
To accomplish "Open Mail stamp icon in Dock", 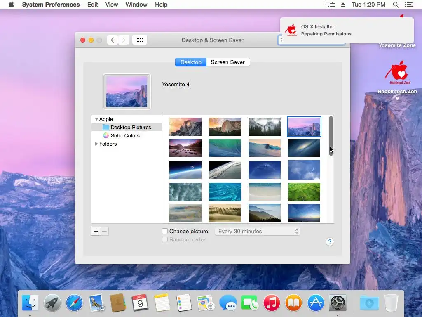I will 96,303.
